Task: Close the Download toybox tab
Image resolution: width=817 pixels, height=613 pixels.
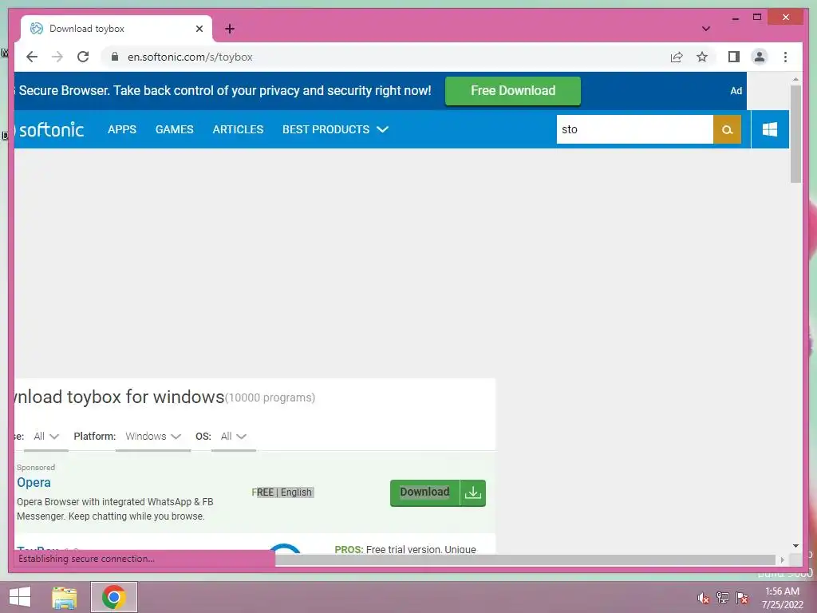Action: coord(199,29)
